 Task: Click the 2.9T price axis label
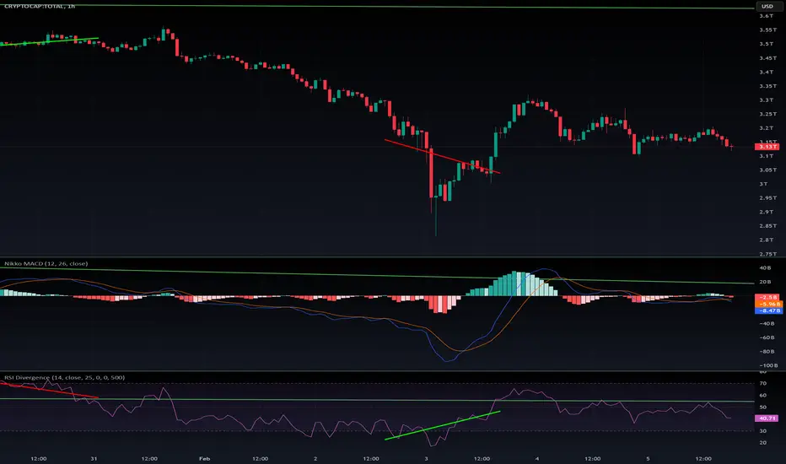point(766,213)
